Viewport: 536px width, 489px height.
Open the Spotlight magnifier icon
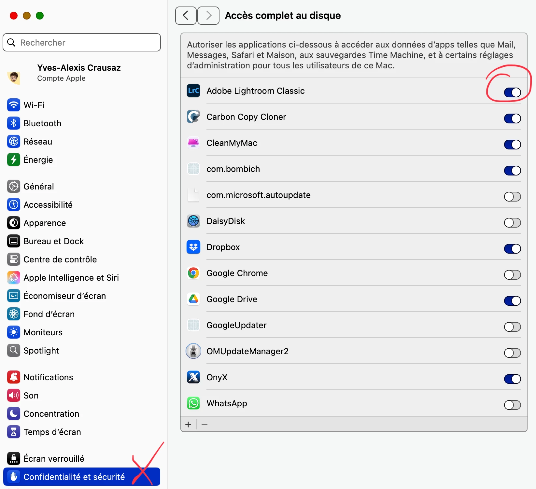coord(14,351)
